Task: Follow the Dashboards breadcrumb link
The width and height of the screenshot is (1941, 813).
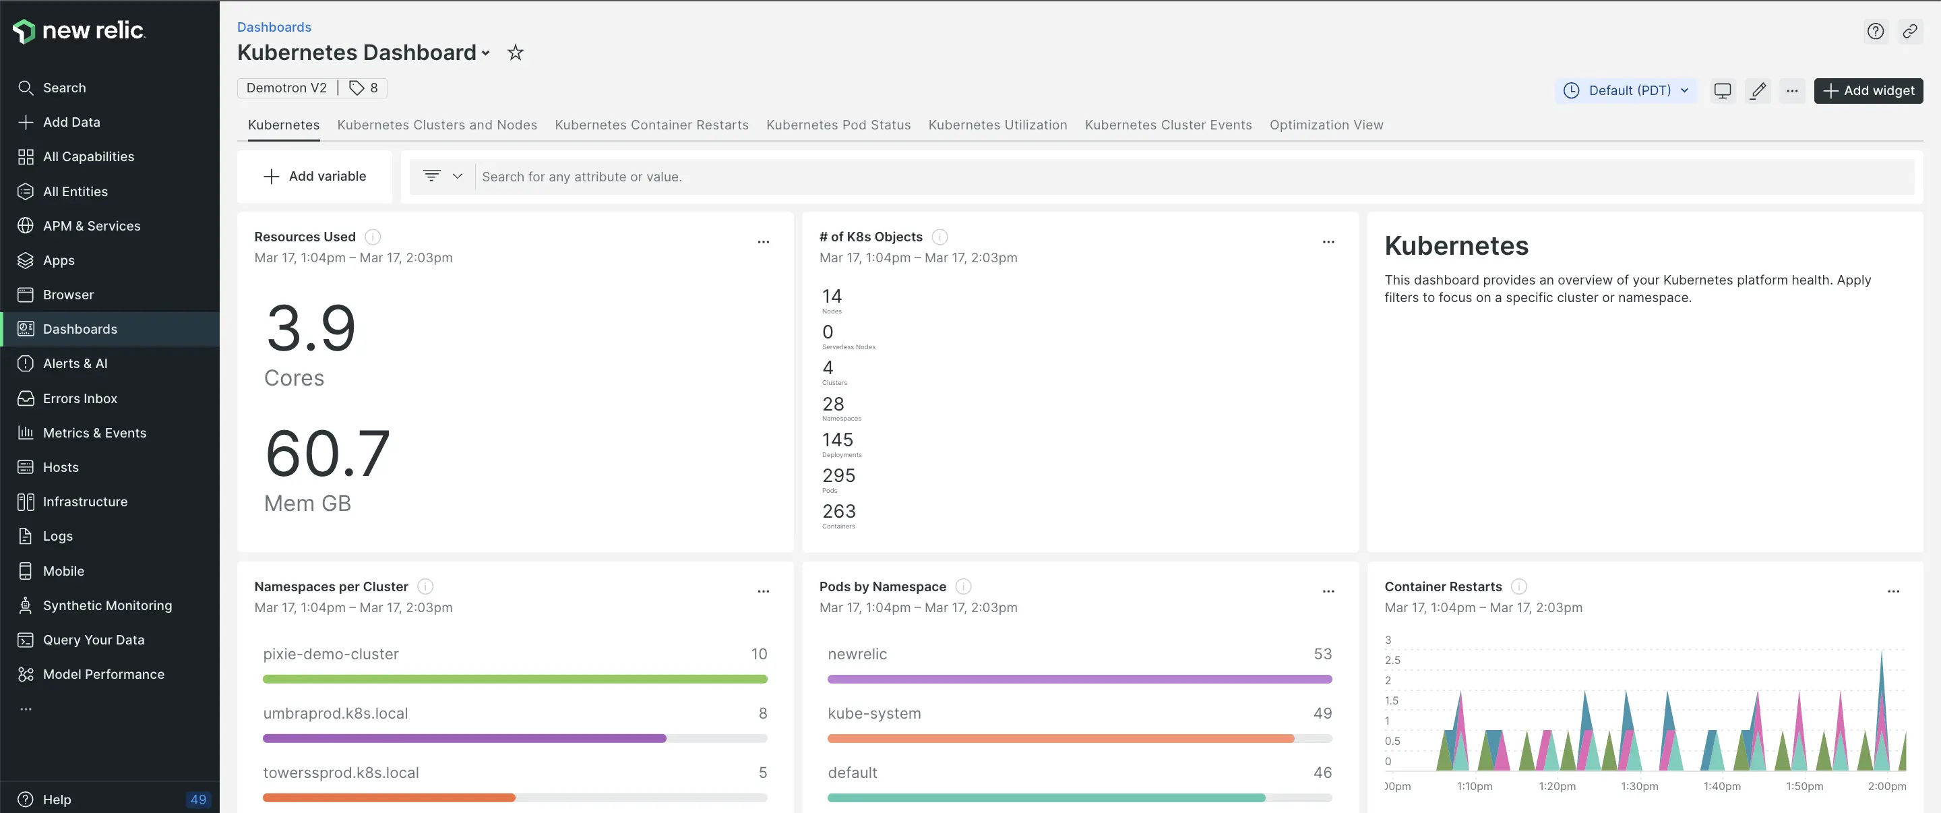Action: [x=274, y=27]
